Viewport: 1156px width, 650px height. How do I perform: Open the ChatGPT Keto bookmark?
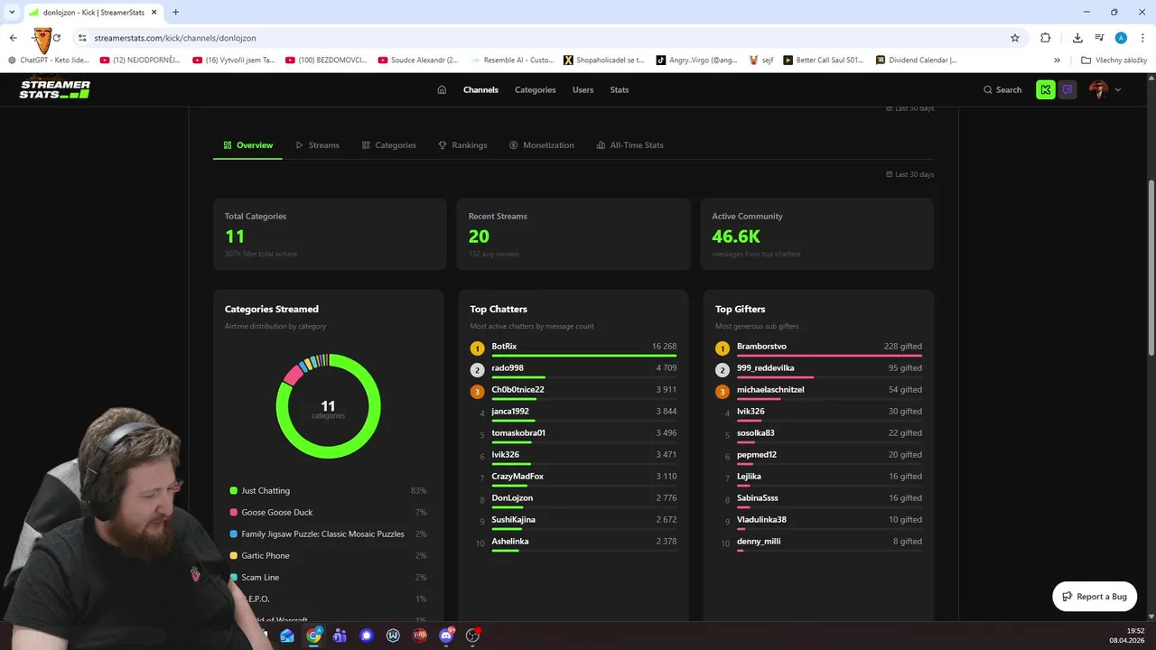click(x=50, y=60)
